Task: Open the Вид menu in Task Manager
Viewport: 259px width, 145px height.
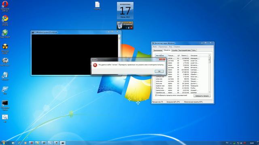Action: [x=170, y=47]
